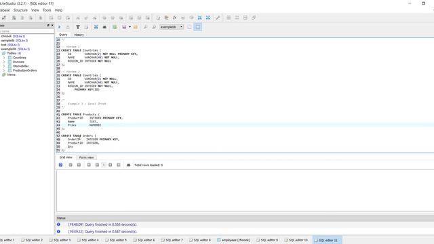
Task: Select the Grid view tab
Action: (x=66, y=157)
